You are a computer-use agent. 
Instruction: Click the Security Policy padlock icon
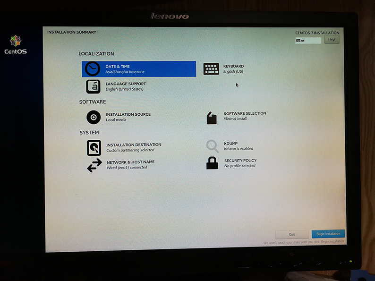click(213, 163)
